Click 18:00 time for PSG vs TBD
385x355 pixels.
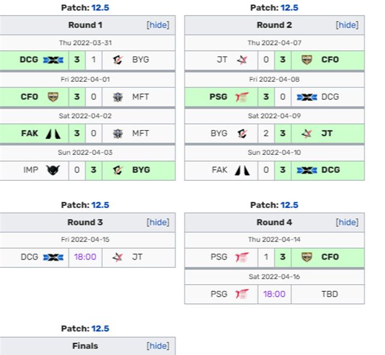pos(274,294)
